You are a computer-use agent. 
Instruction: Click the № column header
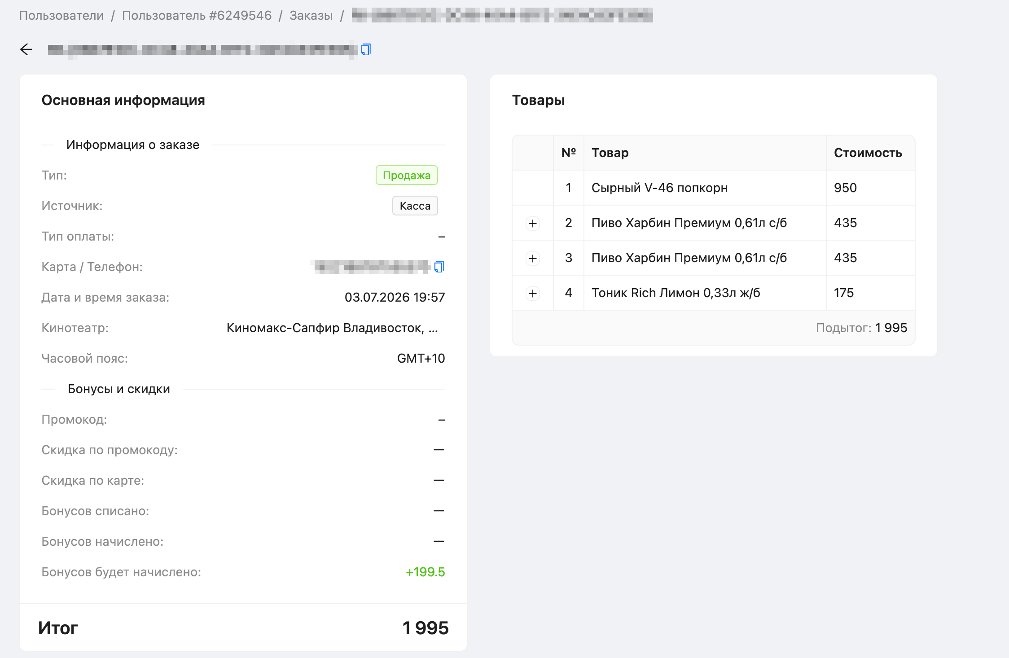[x=569, y=153]
